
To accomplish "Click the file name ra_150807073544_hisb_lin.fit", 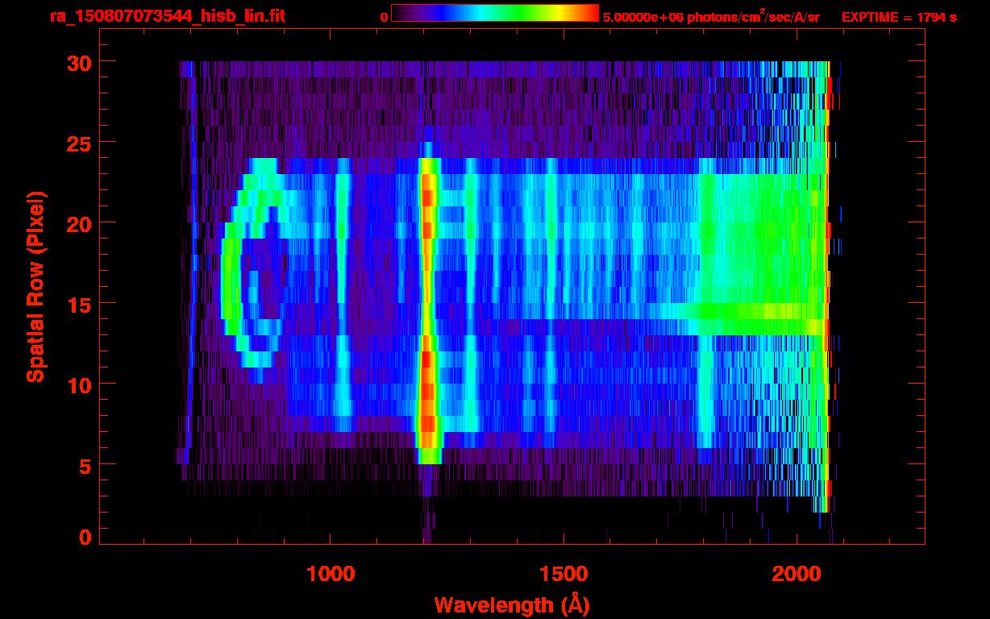I will click(166, 16).
